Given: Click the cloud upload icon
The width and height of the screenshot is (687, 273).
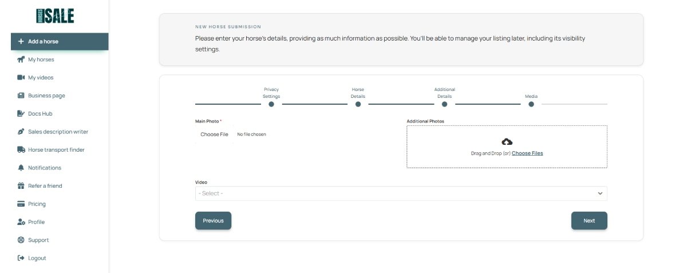Looking at the screenshot, I should coord(507,142).
